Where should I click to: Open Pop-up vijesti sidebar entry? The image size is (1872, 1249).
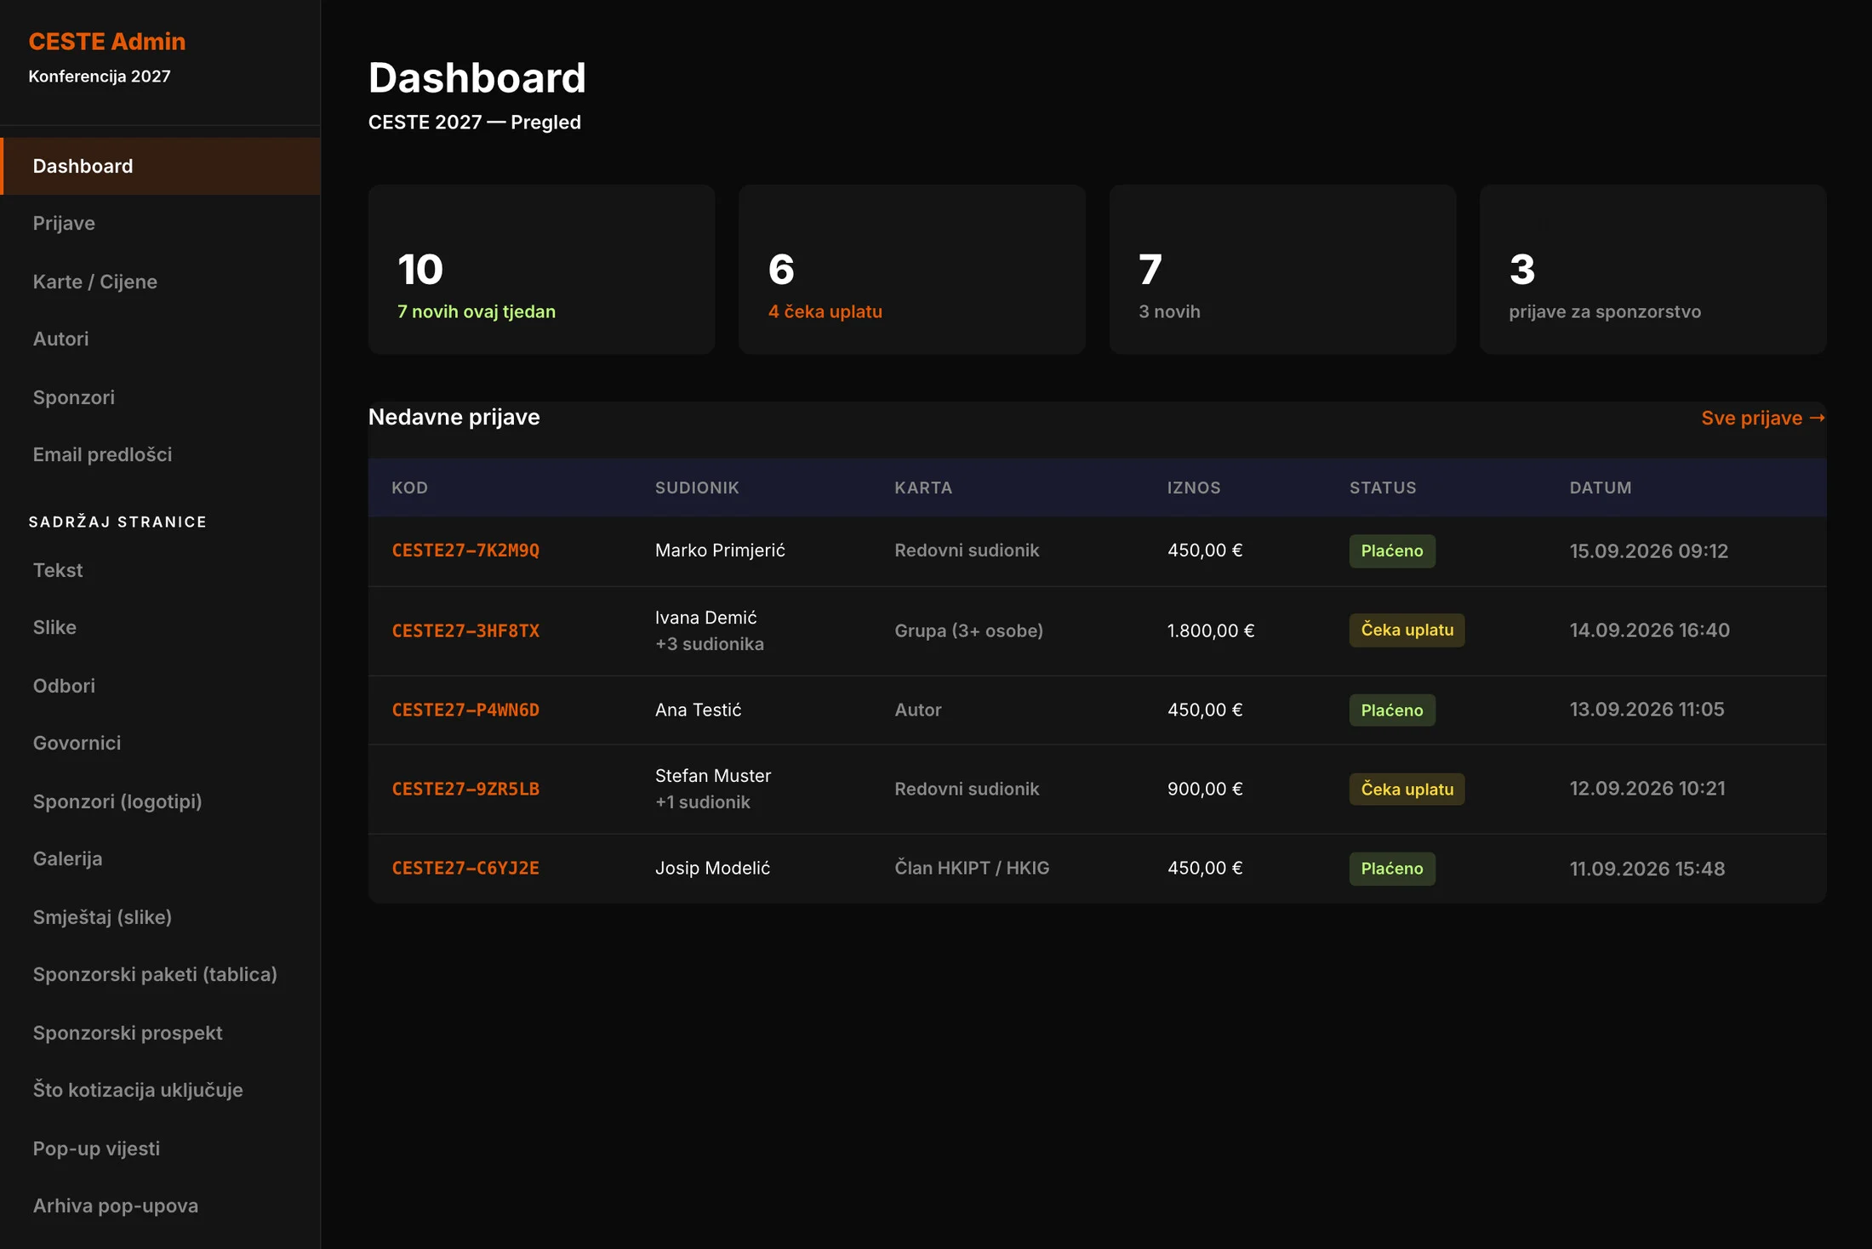click(x=160, y=1149)
